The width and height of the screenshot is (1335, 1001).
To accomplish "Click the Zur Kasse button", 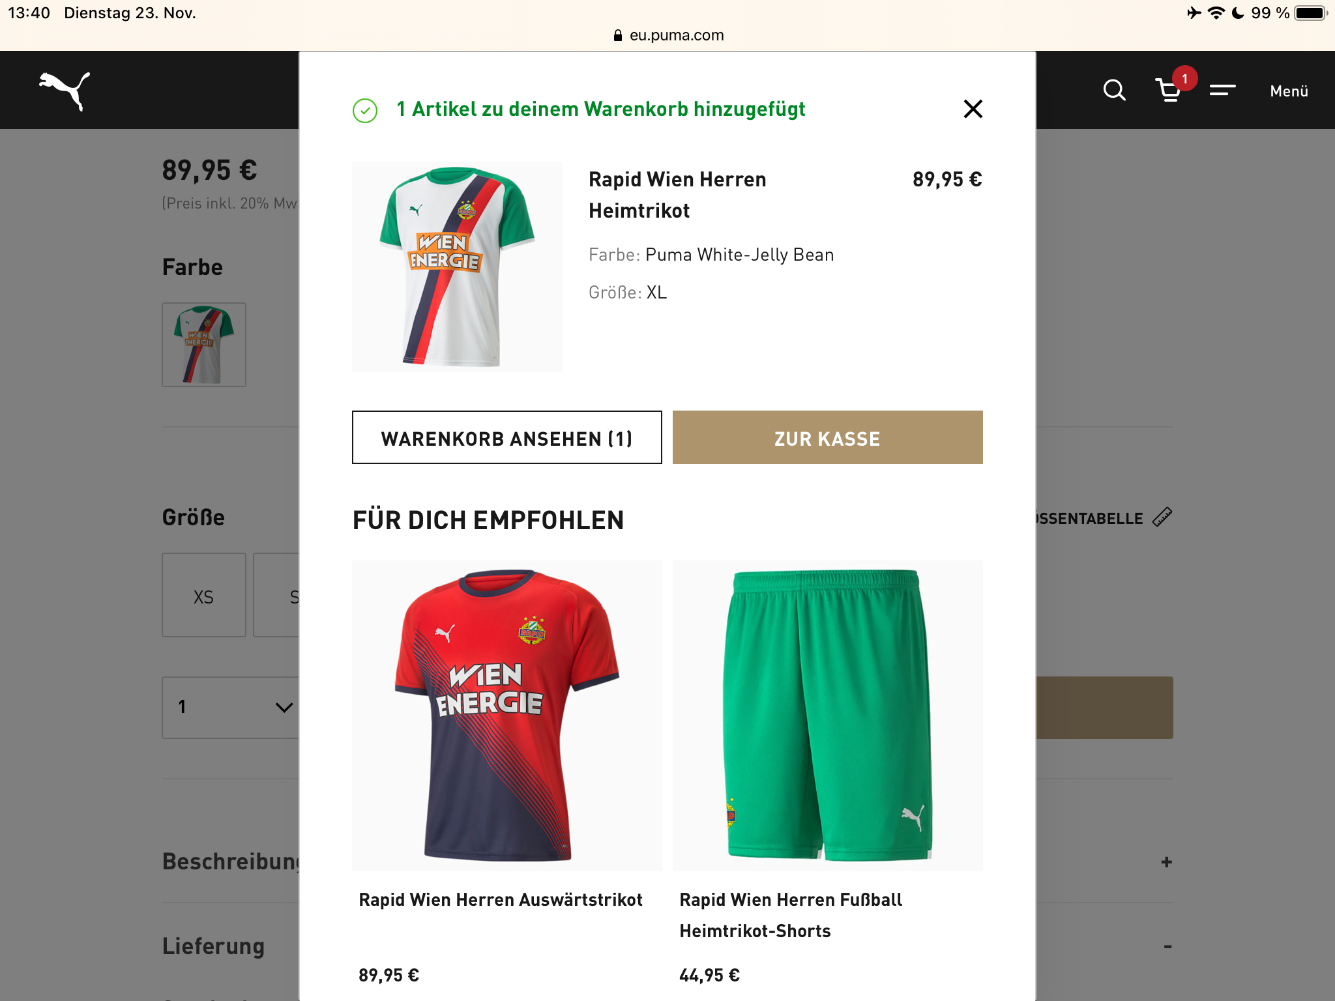I will [827, 438].
